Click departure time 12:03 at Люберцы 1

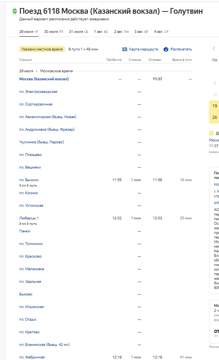coord(157,218)
